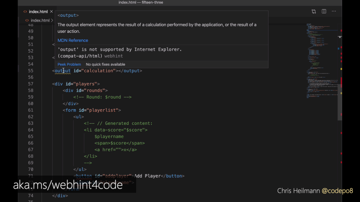This screenshot has height=202, width=360.
Task: Click the li data-score line
Action: pyautogui.click(x=115, y=130)
